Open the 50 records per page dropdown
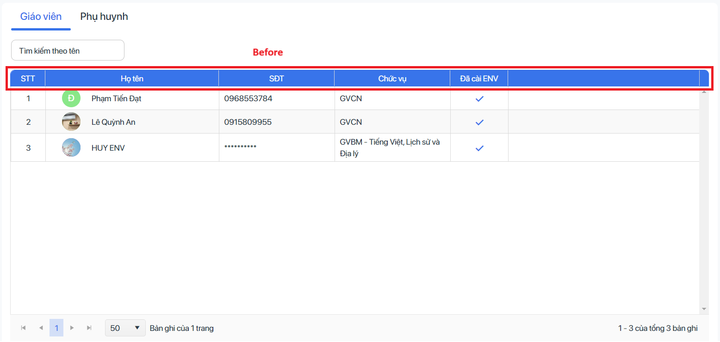Image resolution: width=720 pixels, height=342 pixels. coord(125,328)
